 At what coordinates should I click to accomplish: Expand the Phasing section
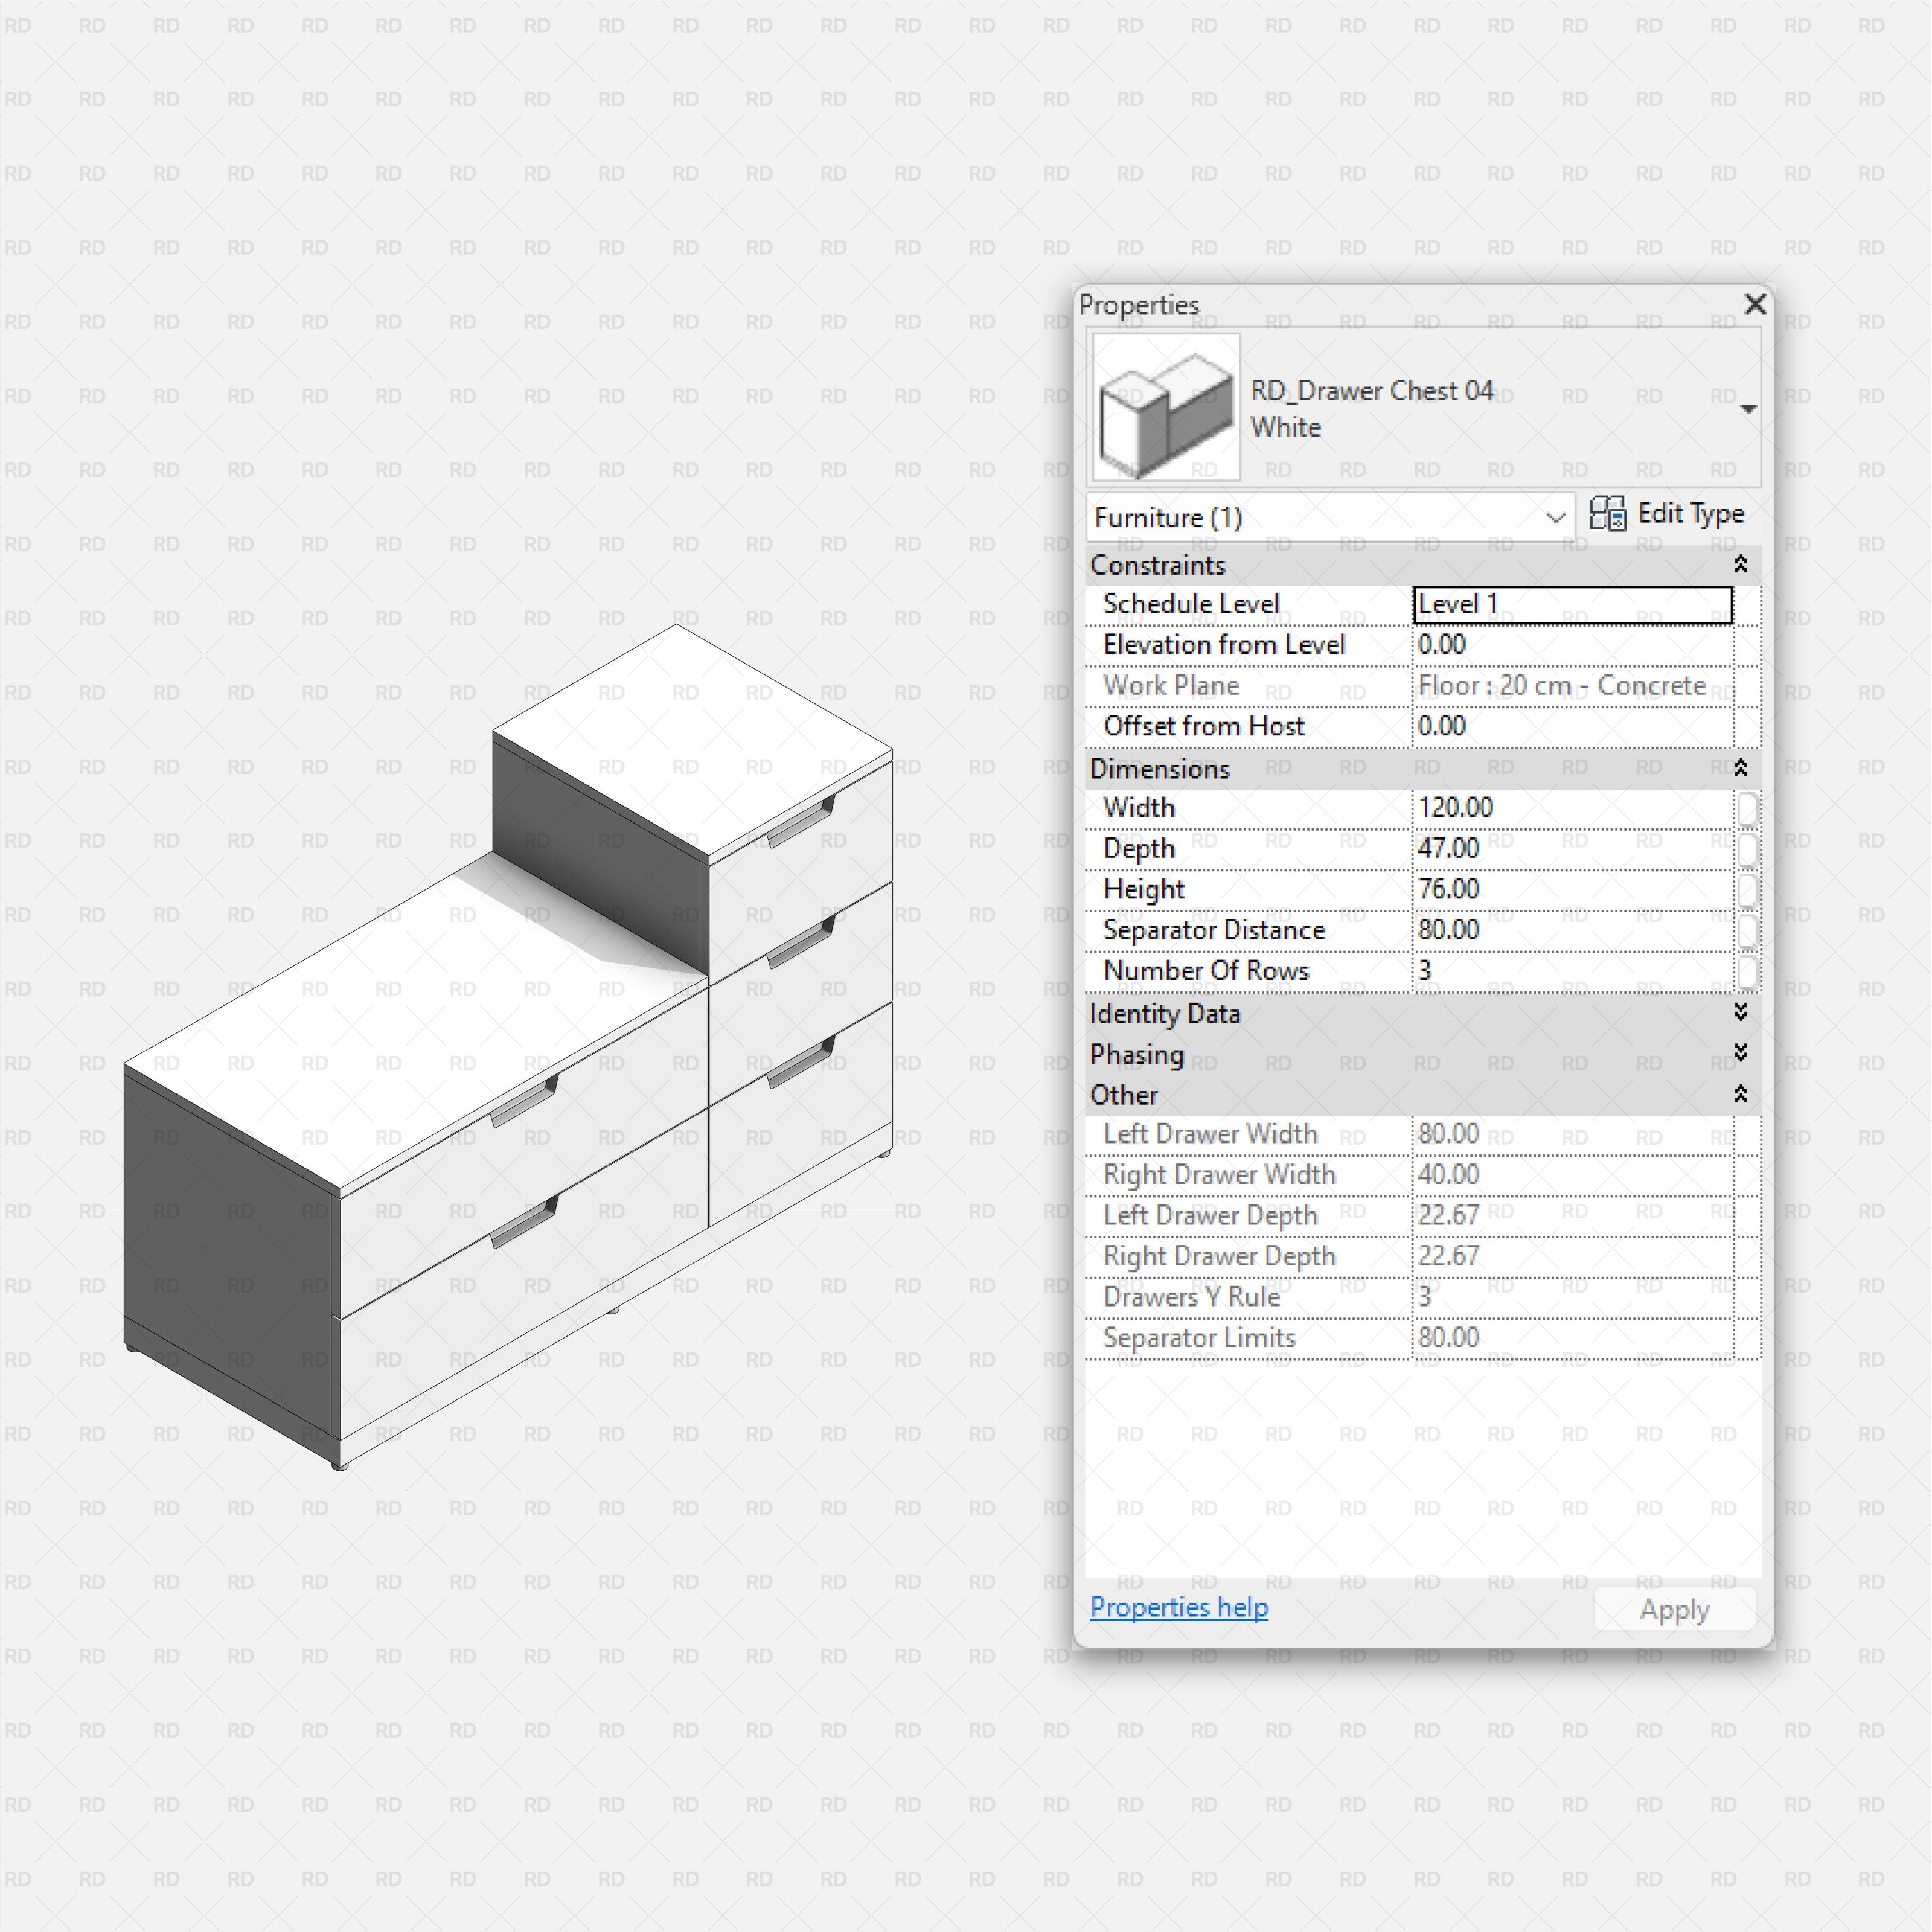(x=1741, y=1053)
